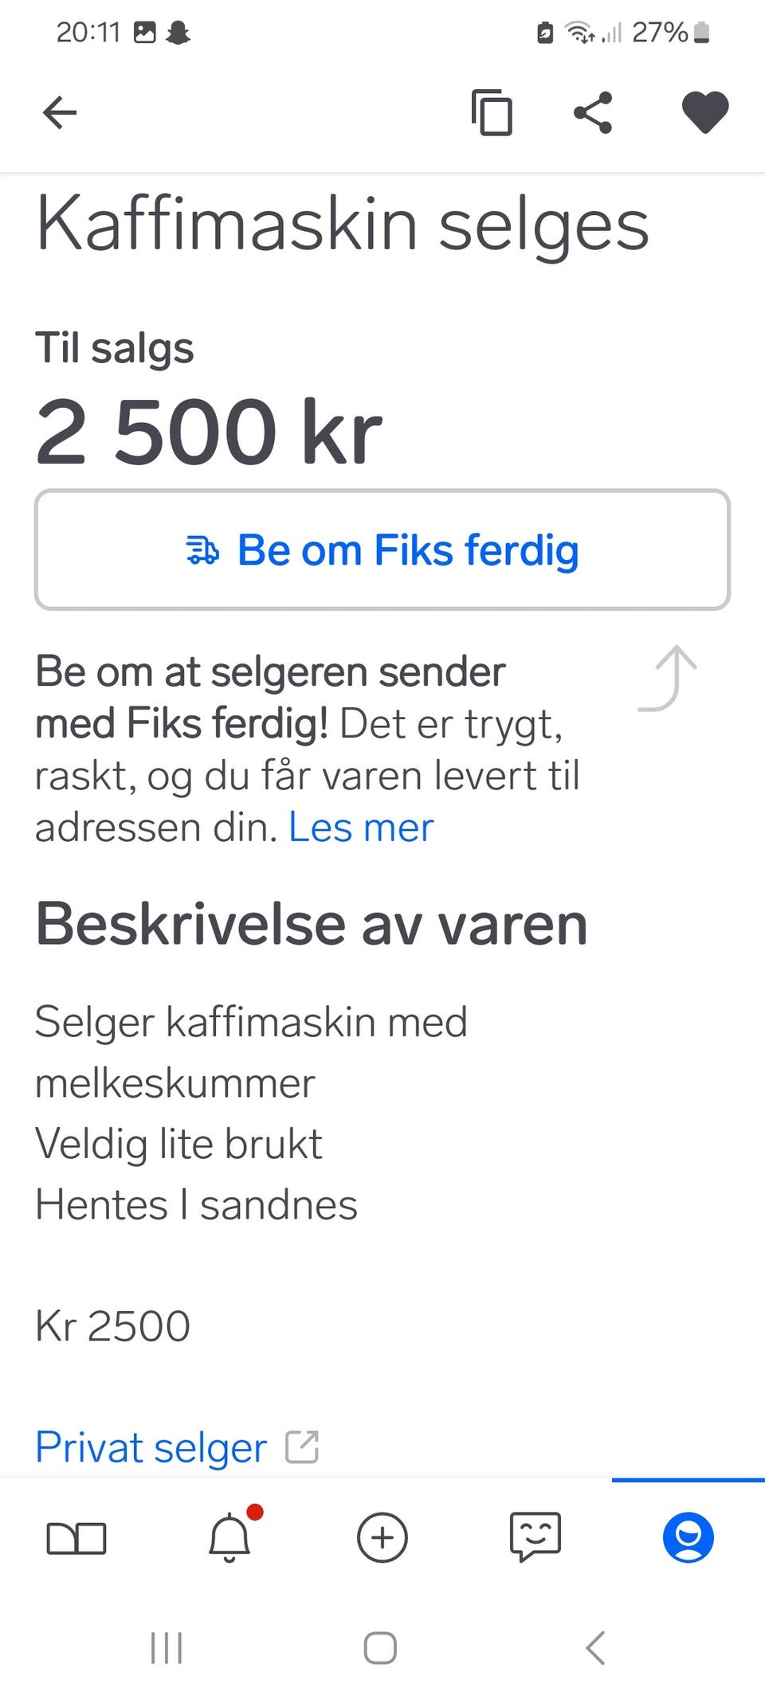This screenshot has height=1699, width=765.
Task: Toggle the heart favorite icon
Action: [x=705, y=112]
